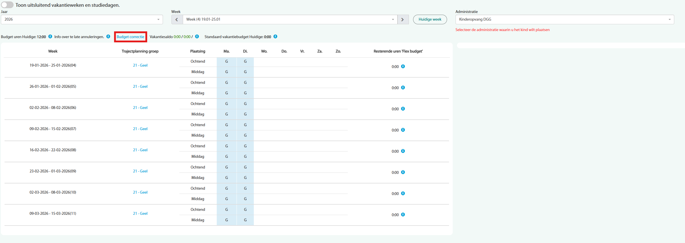The height and width of the screenshot is (243, 685).
Task: Select Tuesday Middag cell of week 06
Action: pyautogui.click(x=245, y=114)
